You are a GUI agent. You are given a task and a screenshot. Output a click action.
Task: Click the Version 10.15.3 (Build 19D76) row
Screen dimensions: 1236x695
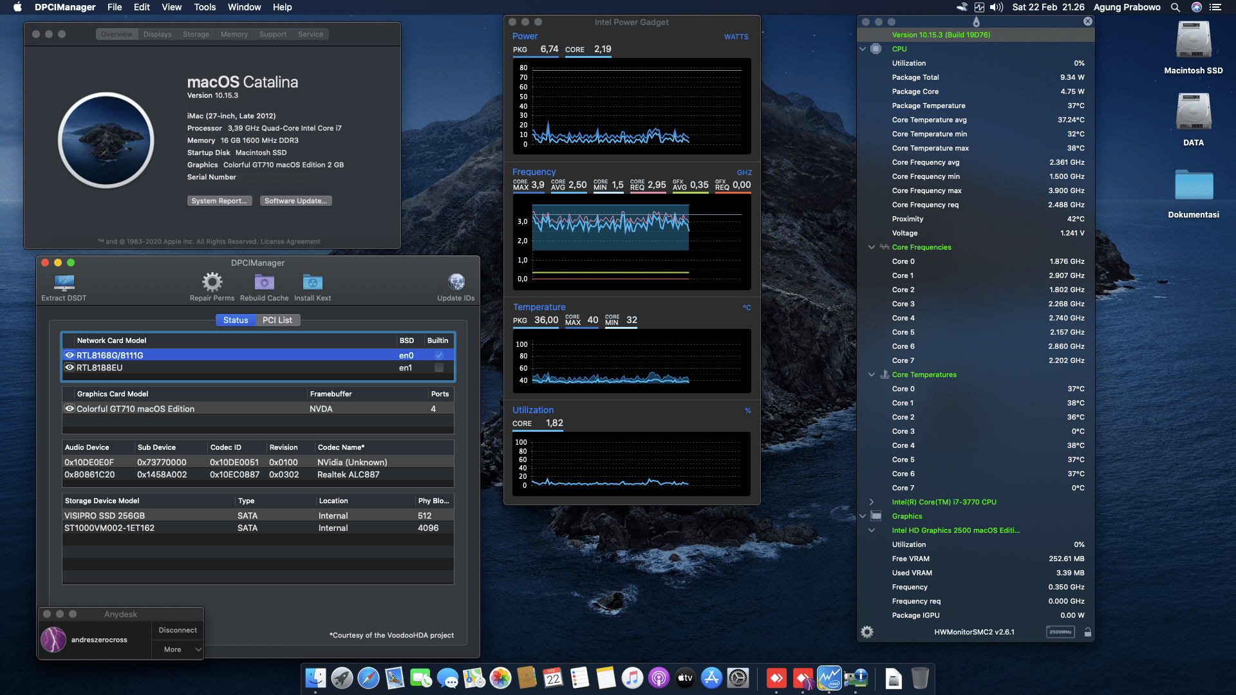pyautogui.click(x=976, y=35)
